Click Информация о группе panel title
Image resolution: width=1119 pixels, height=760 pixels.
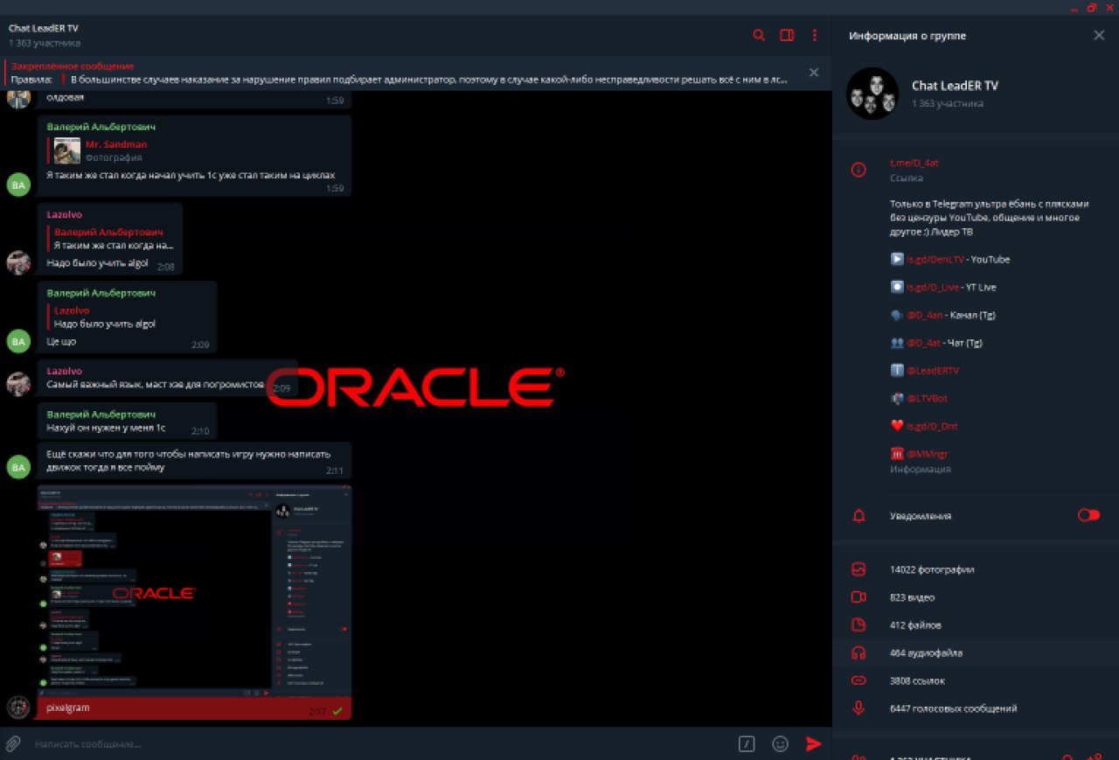[907, 36]
